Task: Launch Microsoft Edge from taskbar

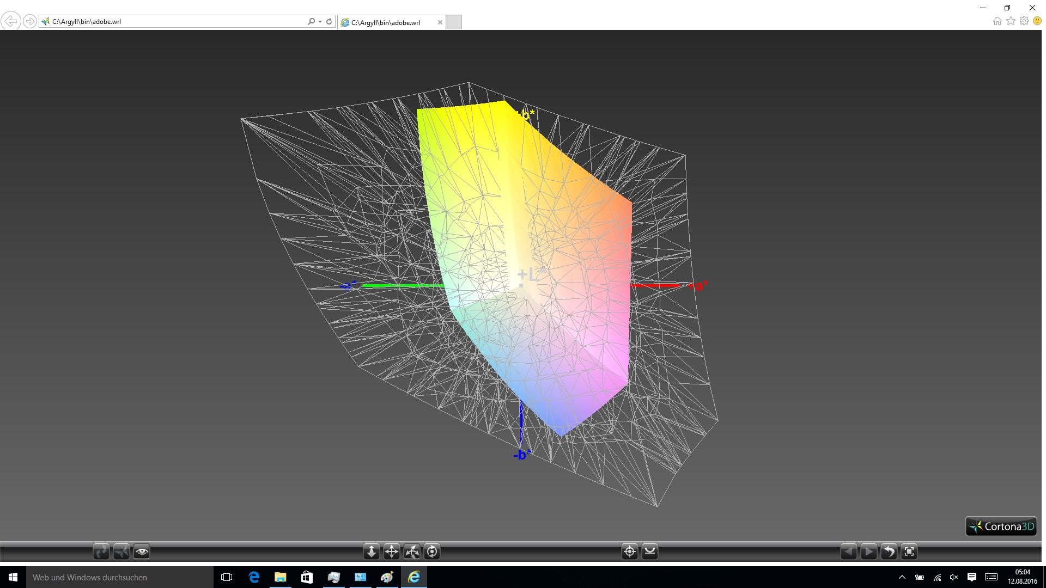Action: (x=254, y=577)
